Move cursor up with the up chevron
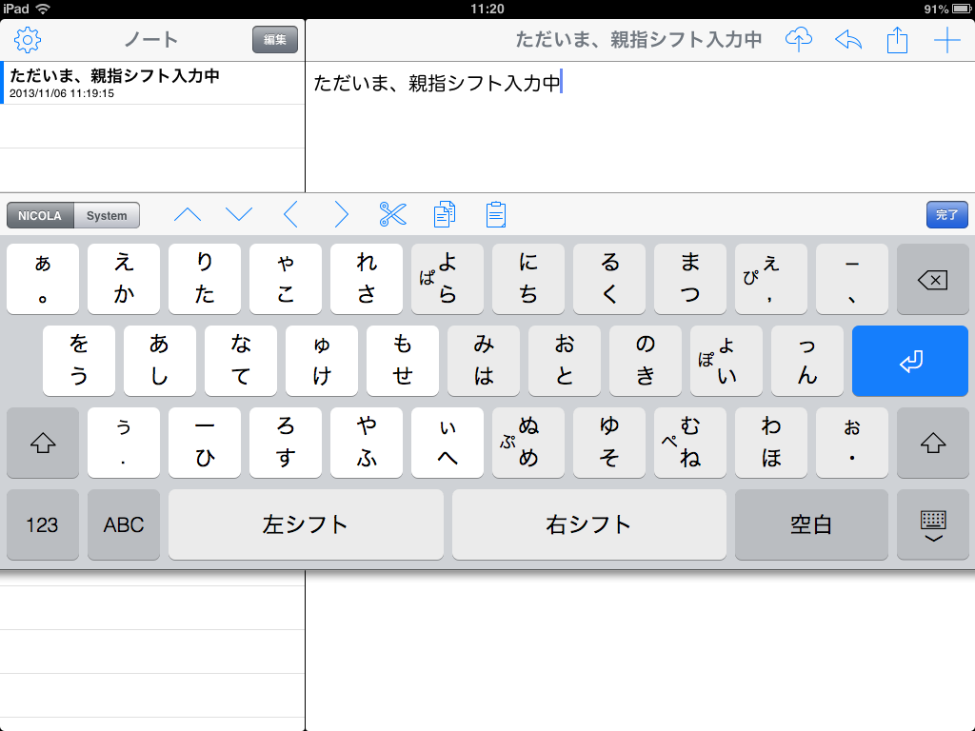This screenshot has height=731, width=975. tap(188, 215)
